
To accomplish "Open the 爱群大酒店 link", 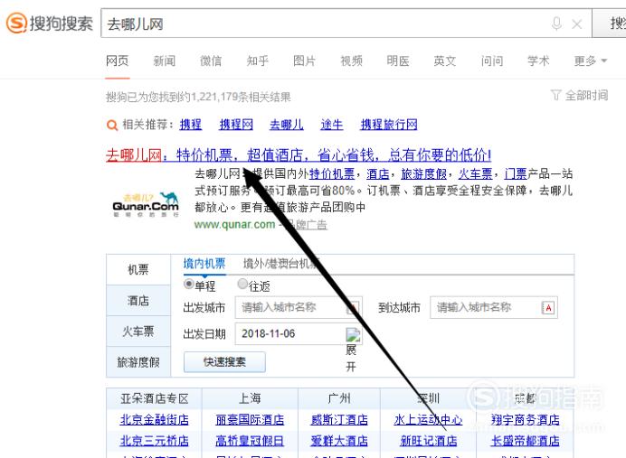I will (339, 441).
